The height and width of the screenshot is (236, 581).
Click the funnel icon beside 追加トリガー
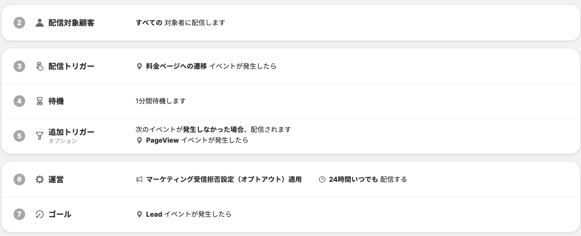coord(40,136)
